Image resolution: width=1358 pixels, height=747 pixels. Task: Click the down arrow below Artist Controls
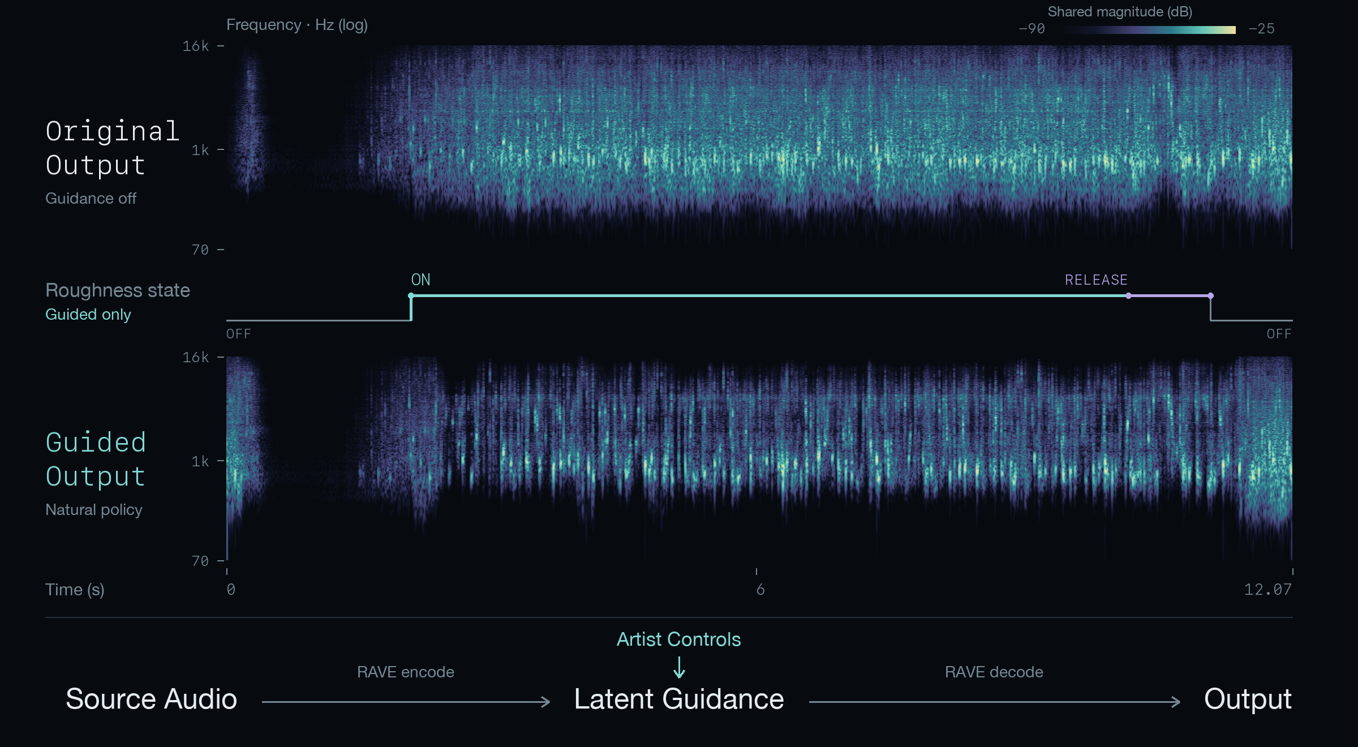pos(679,667)
